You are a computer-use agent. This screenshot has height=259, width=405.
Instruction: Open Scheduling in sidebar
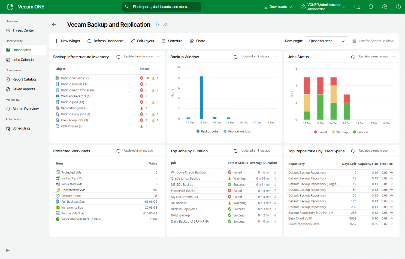tap(25, 128)
